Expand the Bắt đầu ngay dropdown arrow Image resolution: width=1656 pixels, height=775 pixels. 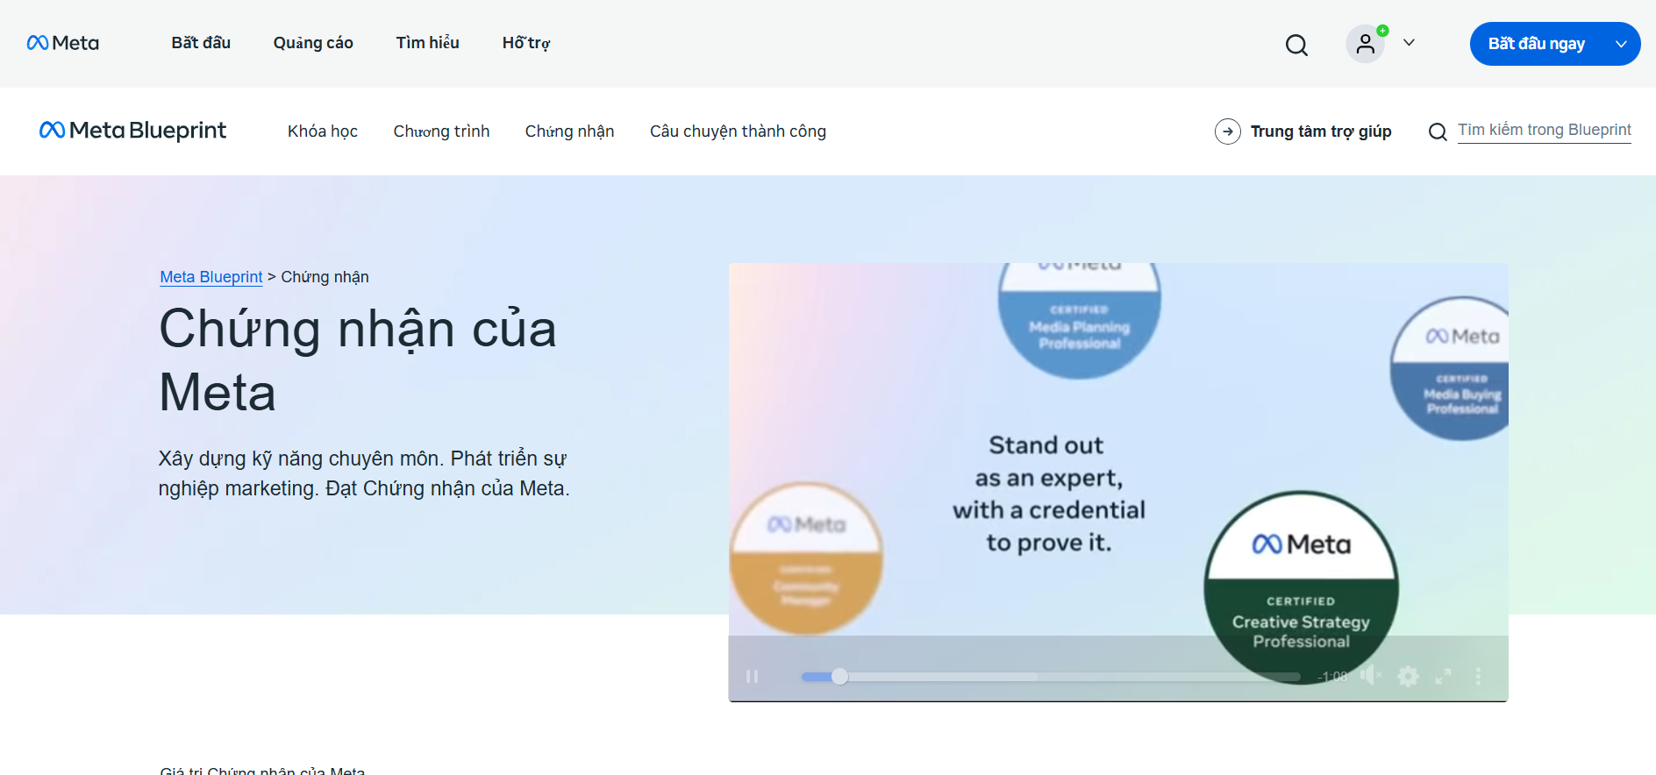[1621, 44]
